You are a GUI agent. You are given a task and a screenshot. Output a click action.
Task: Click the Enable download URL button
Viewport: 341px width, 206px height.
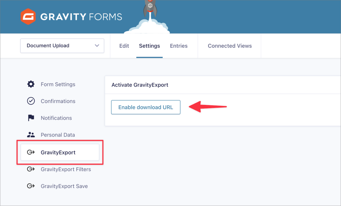pyautogui.click(x=145, y=107)
